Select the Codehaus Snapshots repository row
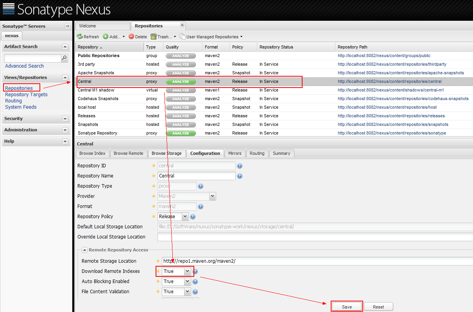473x312 pixels. (x=274, y=99)
